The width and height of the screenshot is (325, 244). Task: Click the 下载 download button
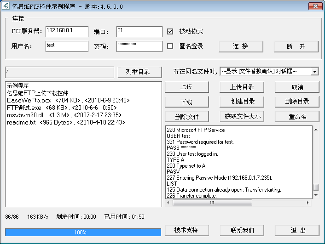(187, 102)
